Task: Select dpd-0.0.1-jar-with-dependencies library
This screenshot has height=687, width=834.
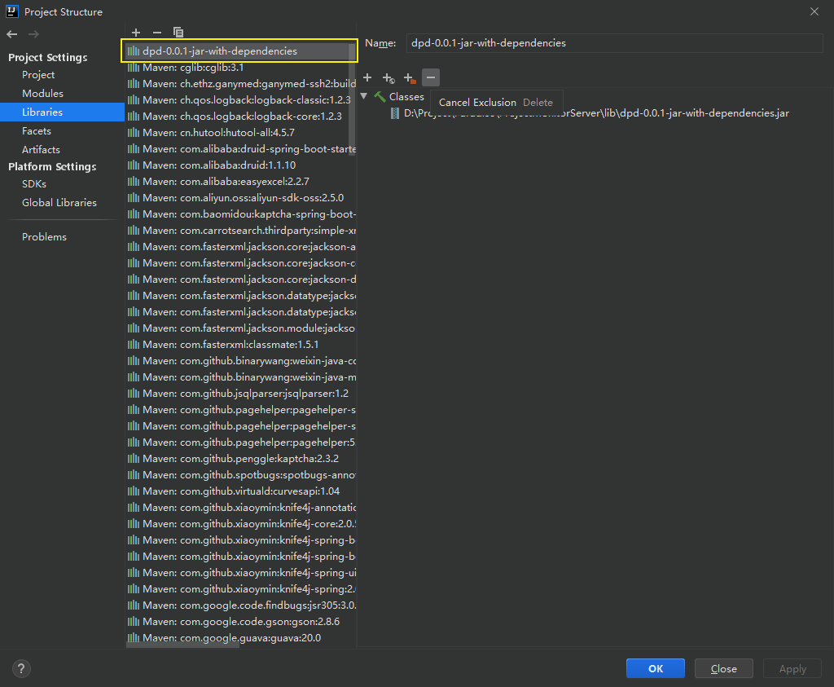Action: click(238, 51)
